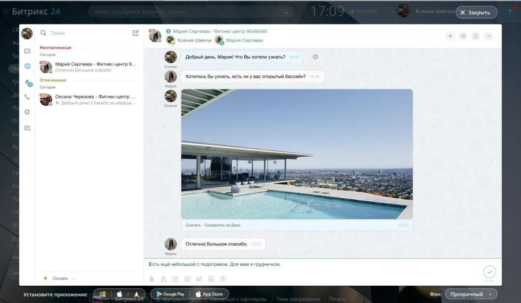Image resolution: width=521 pixels, height=303 pixels.
Task: Click the Скачать link under the image
Action: 193,225
